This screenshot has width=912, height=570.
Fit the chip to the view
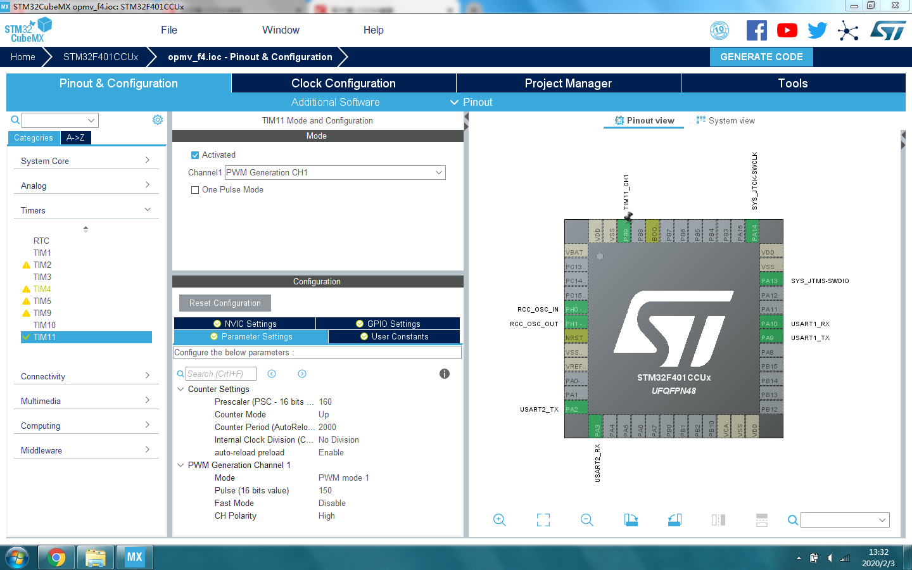(x=543, y=520)
